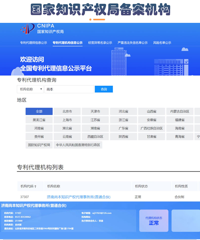Click the 查询 search button

pyautogui.click(x=104, y=89)
